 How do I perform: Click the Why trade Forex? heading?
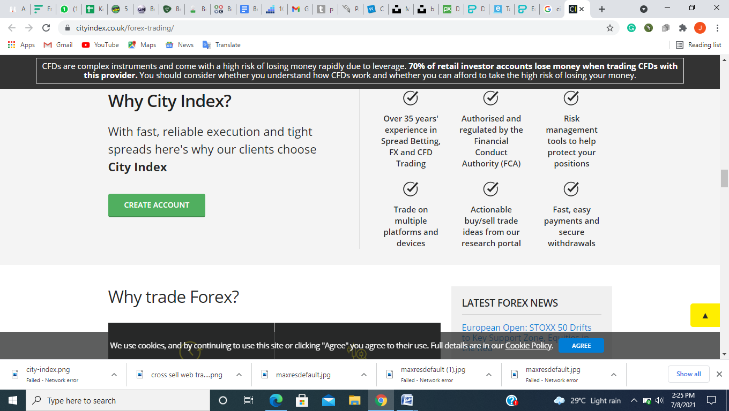pos(173,296)
